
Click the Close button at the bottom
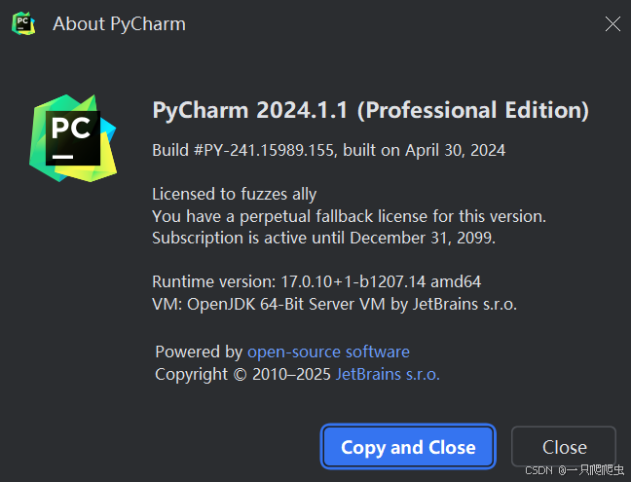(564, 447)
